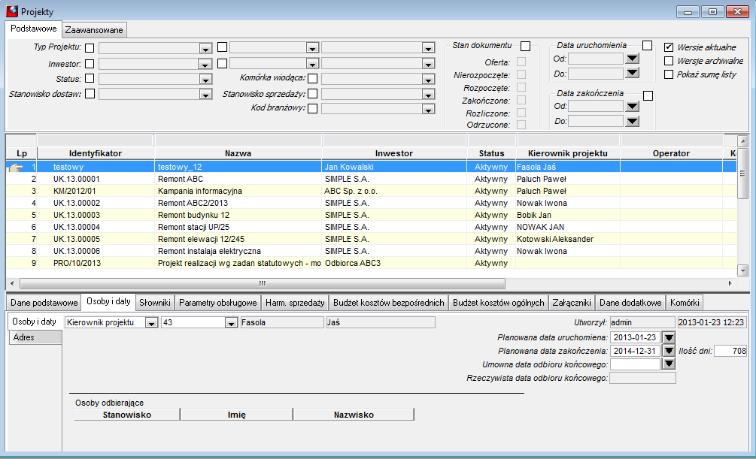The height and width of the screenshot is (459, 756).
Task: Open the Stanowisko sprzedaży dropdown
Action: pos(428,95)
